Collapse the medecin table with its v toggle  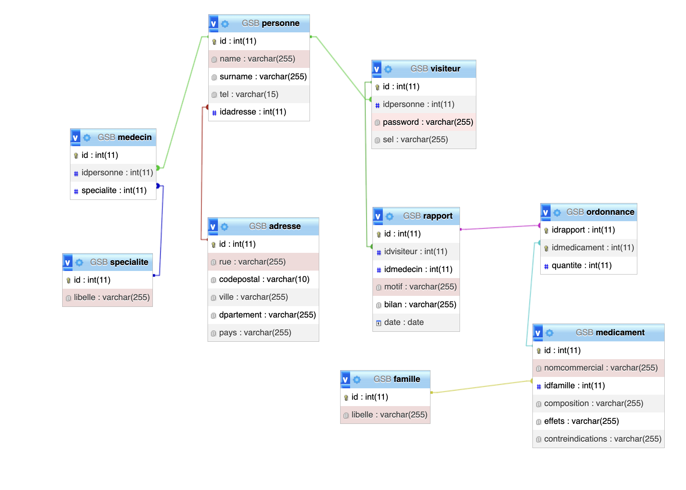coord(75,138)
